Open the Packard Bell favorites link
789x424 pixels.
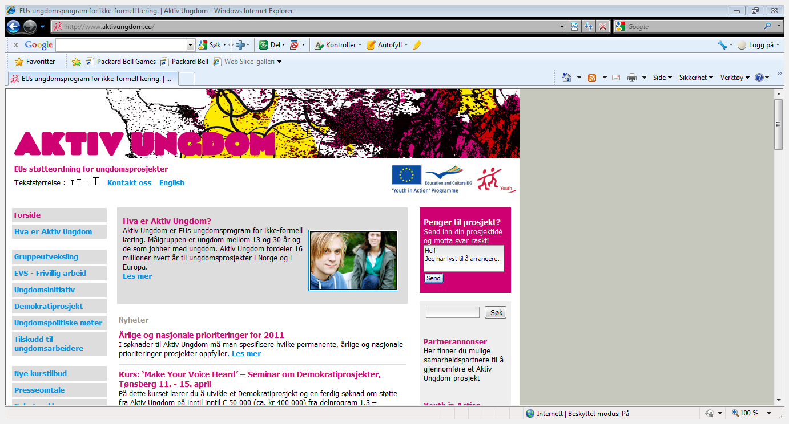click(184, 62)
